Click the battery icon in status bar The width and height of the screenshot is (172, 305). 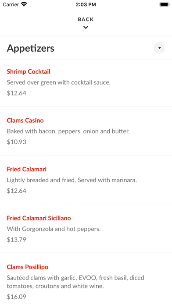pyautogui.click(x=165, y=4)
